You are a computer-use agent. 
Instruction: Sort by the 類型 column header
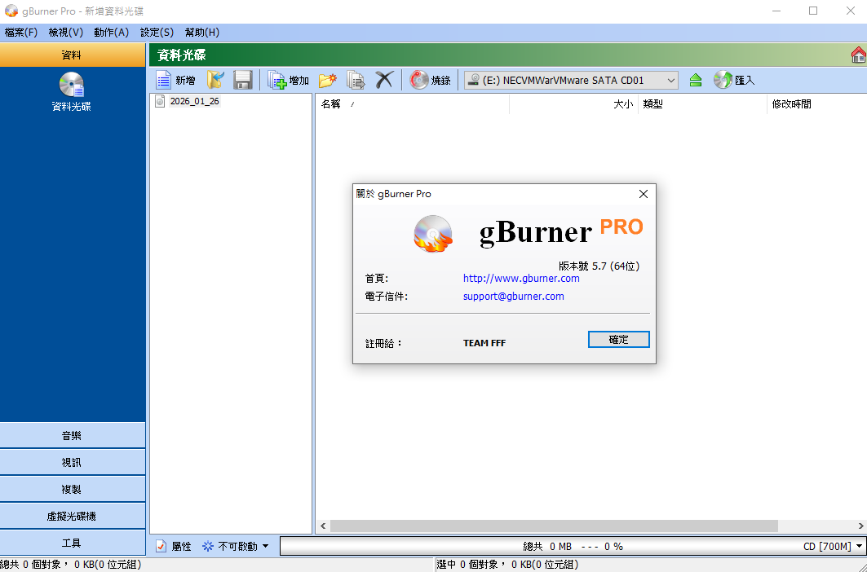tap(702, 104)
